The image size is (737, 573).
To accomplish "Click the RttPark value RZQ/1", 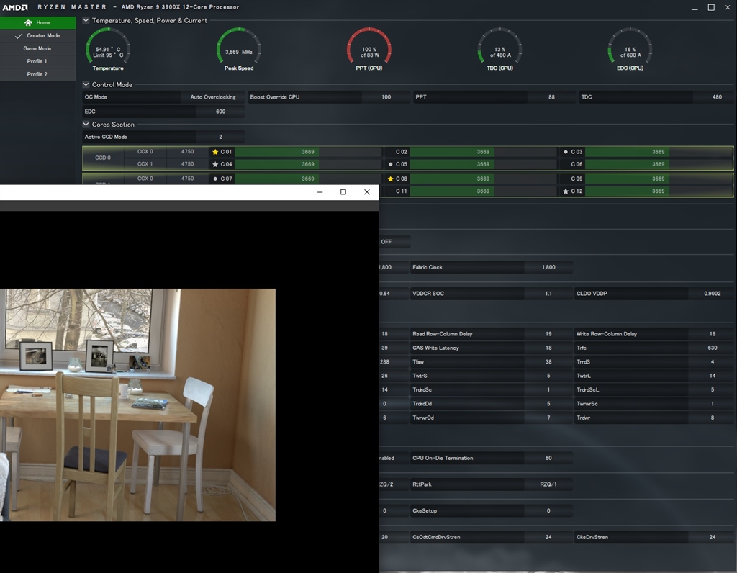I will (x=548, y=484).
